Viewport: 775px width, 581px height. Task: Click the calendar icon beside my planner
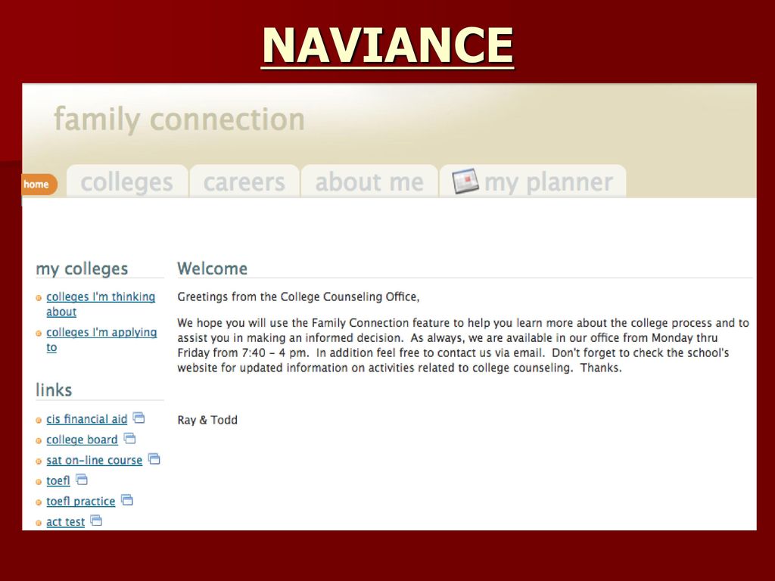(x=465, y=182)
